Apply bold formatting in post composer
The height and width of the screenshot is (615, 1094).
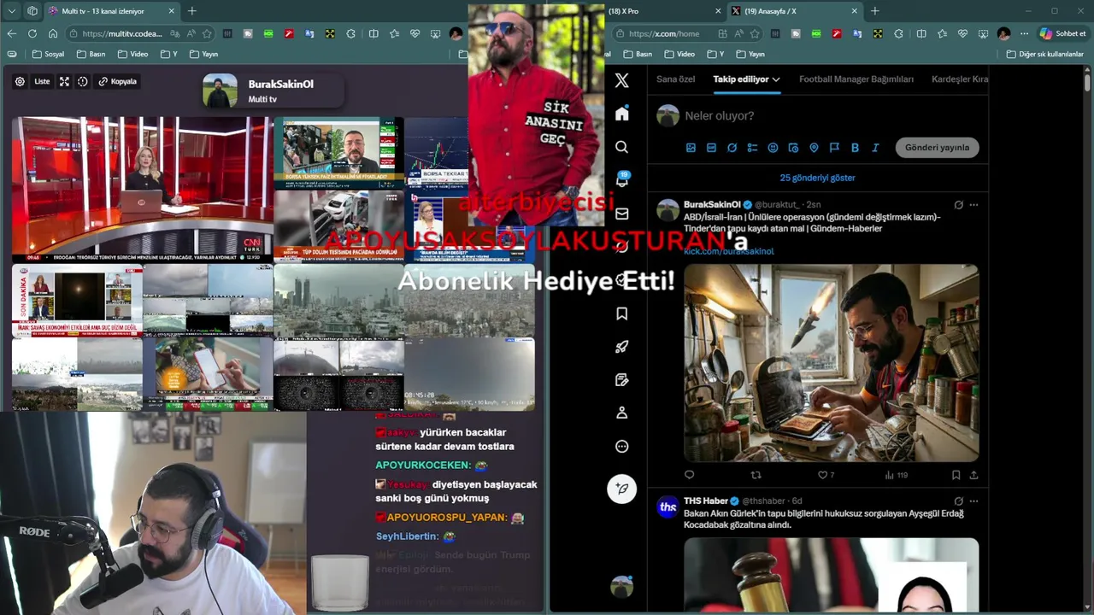(x=855, y=148)
